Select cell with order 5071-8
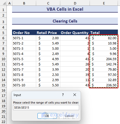The image size is (120, 124). (x=24, y=75)
